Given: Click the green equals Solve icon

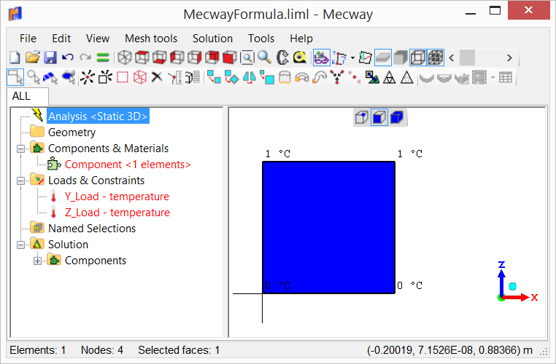Looking at the screenshot, I should (103, 58).
